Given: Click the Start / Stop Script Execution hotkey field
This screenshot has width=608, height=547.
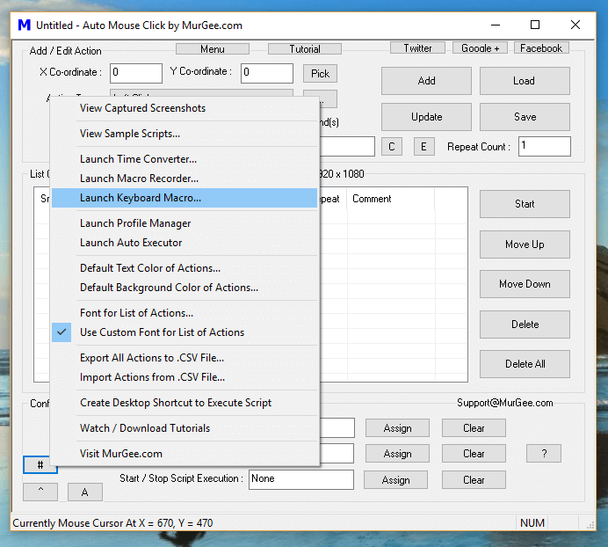Looking at the screenshot, I should pyautogui.click(x=301, y=479).
